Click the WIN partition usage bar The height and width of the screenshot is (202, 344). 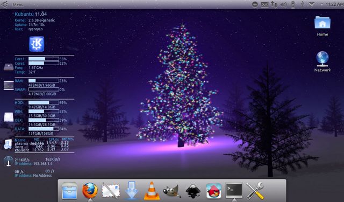pos(44,112)
